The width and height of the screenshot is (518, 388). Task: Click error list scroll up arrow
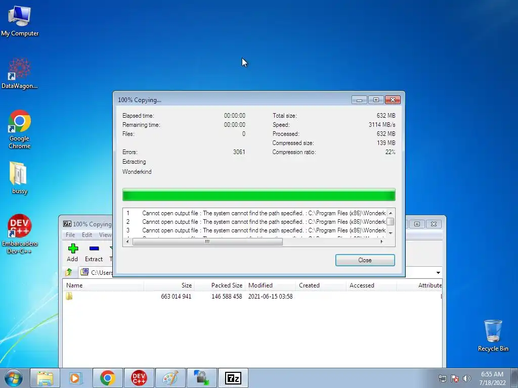[391, 213]
